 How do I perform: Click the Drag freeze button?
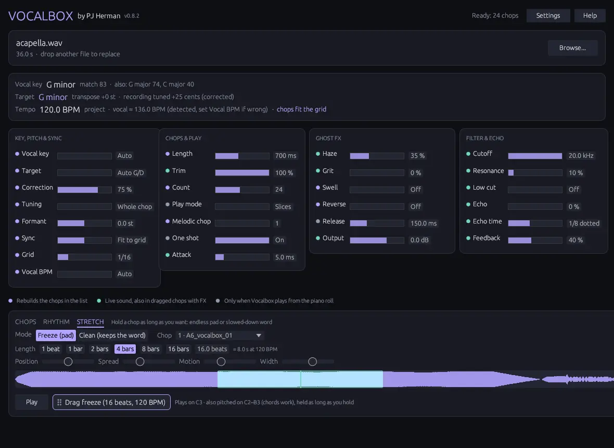pyautogui.click(x=111, y=402)
